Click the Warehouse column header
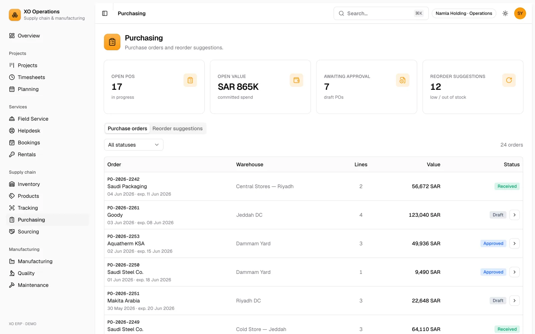Screen dimensions: 535x334 point(250,165)
